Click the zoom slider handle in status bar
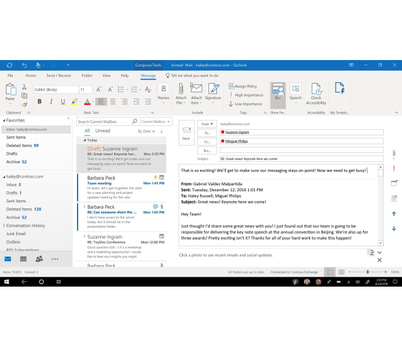 coord(367,272)
